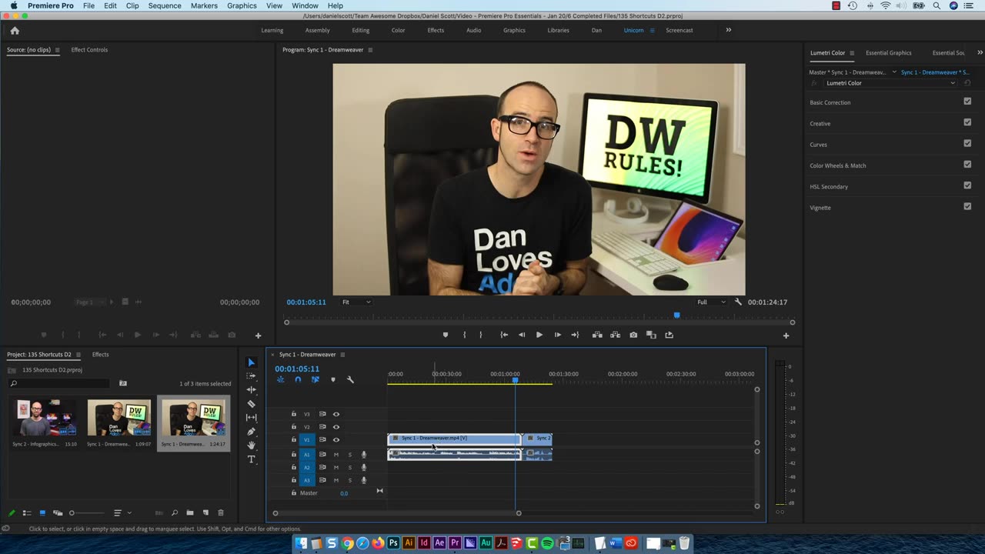Viewport: 985px width, 554px height.
Task: Toggle lock on track V2
Action: (293, 426)
